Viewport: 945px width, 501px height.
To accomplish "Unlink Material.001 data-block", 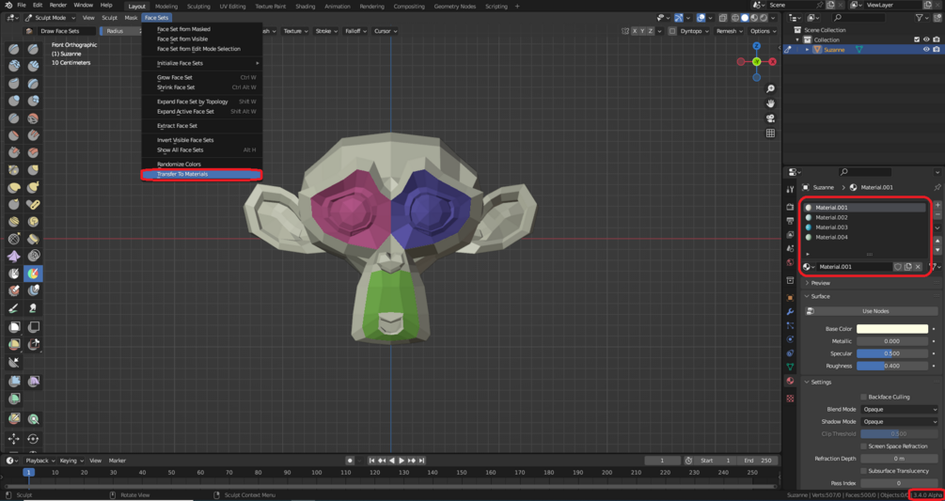I will (x=918, y=266).
